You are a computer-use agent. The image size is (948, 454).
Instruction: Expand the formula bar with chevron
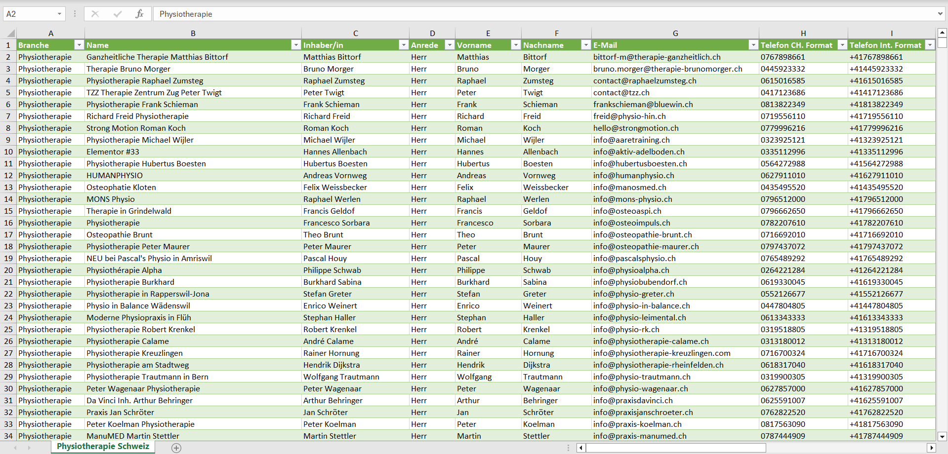(x=940, y=14)
